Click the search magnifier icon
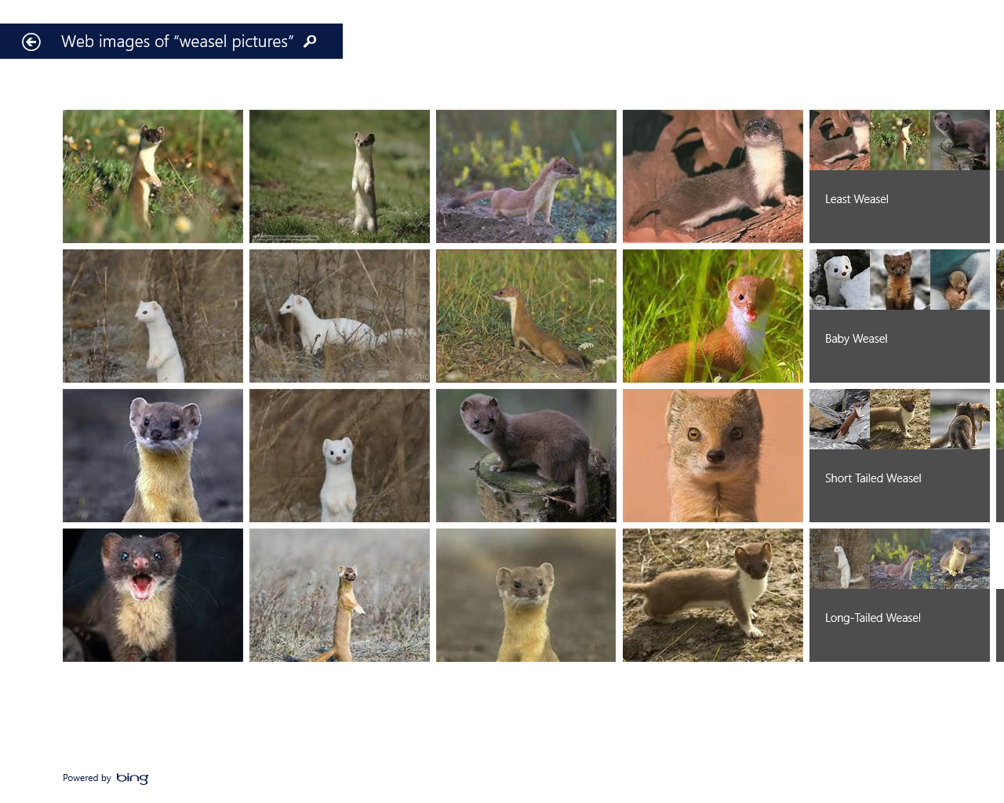Image resolution: width=1004 pixels, height=803 pixels. [310, 42]
